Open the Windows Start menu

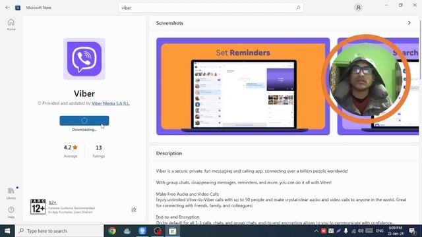point(7,231)
